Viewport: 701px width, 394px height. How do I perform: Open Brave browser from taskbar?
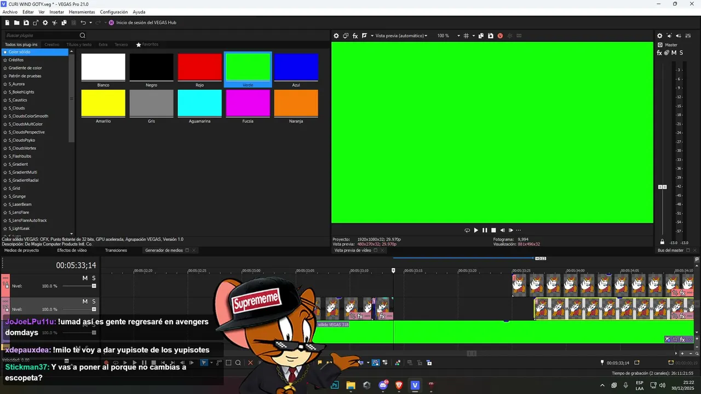399,385
